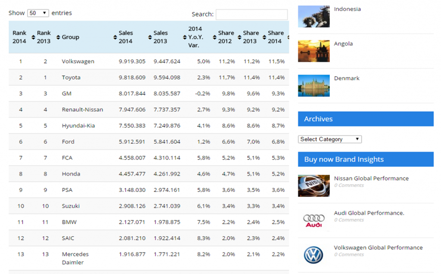
Task: Click the 11,5% share value in Volkswagen row
Action: pos(276,61)
